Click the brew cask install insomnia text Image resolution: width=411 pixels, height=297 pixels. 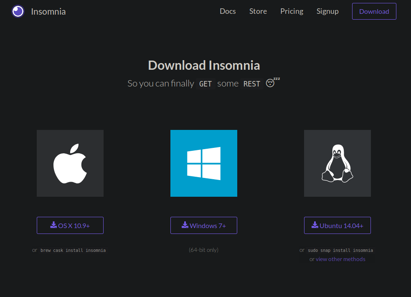(73, 250)
